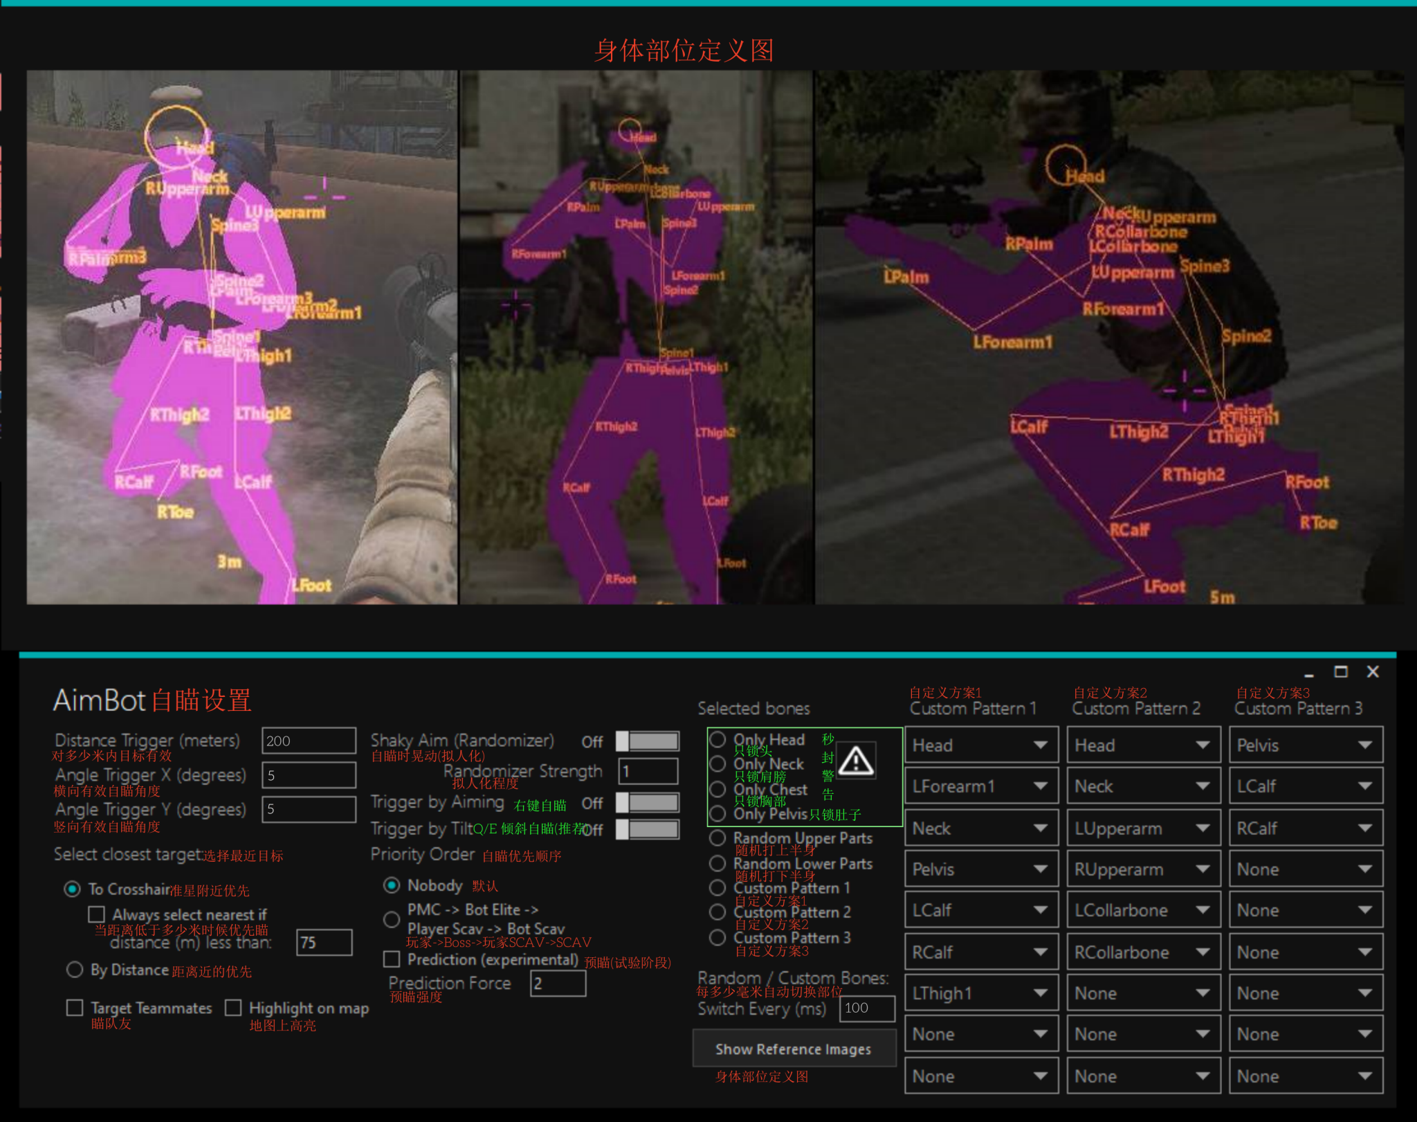Screen dimensions: 1417x1122
Task: Minimize the AimBot settings window
Action: click(1308, 673)
